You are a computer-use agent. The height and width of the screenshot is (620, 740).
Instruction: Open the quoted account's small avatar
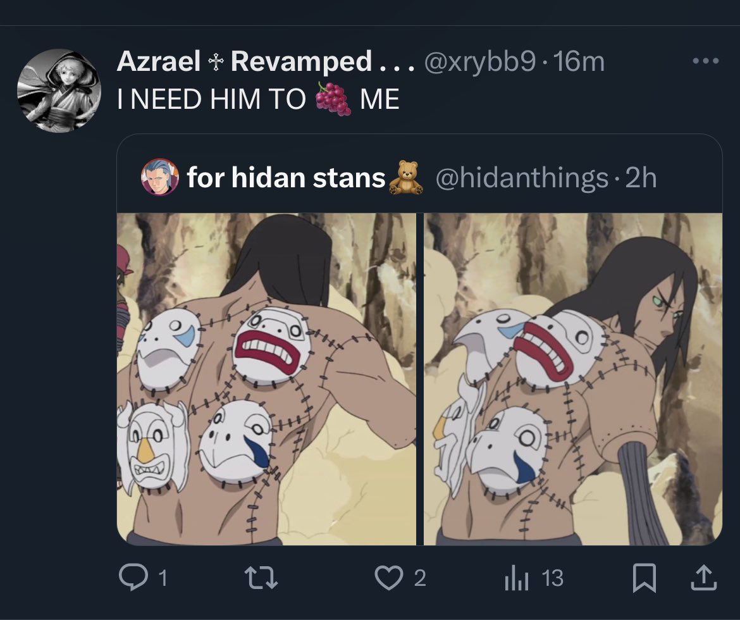[160, 177]
